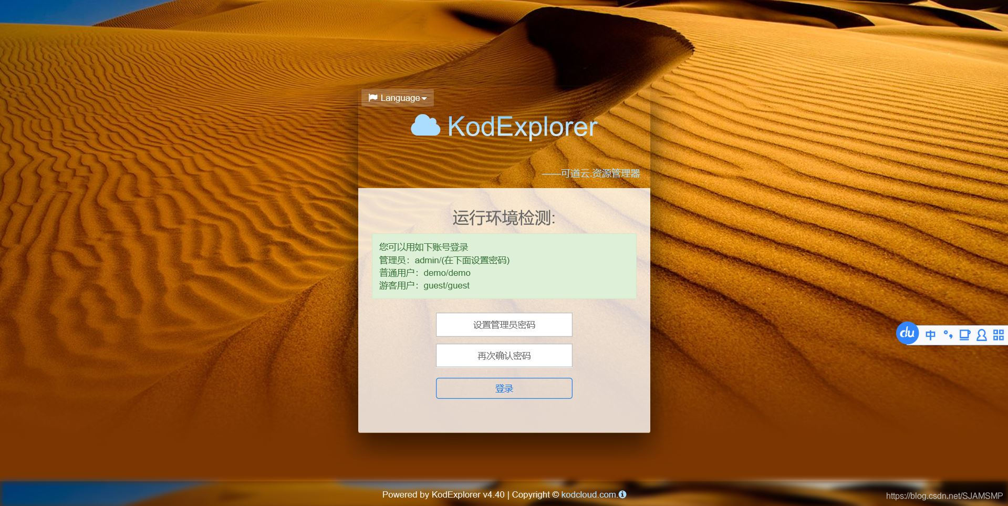This screenshot has width=1008, height=506.
Task: Click the 游客用户 guest/guest line
Action: tap(424, 285)
